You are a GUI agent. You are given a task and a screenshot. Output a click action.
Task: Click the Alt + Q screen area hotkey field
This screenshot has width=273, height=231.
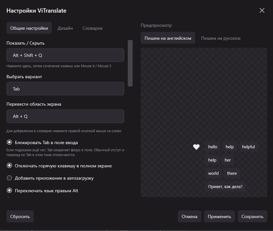tap(65, 116)
